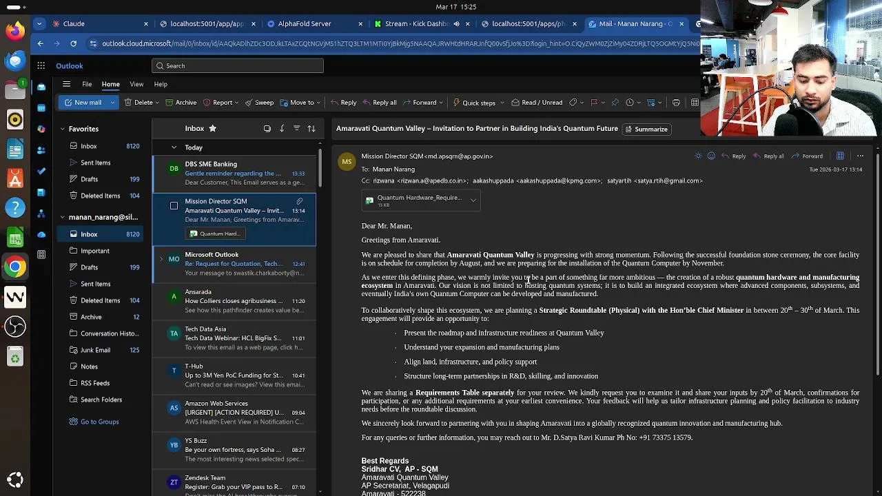The height and width of the screenshot is (496, 882).
Task: Click Forward in the message header
Action: pyautogui.click(x=808, y=156)
